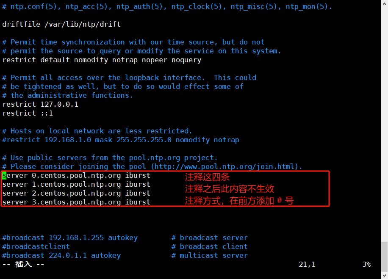The image size is (388, 279).
Task: Click the 'server 3.centos.pool.ntp.org' line
Action: click(x=76, y=202)
